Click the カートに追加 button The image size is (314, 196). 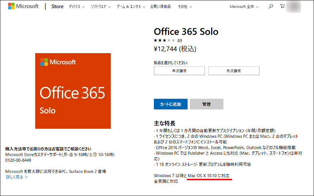pyautogui.click(x=171, y=104)
